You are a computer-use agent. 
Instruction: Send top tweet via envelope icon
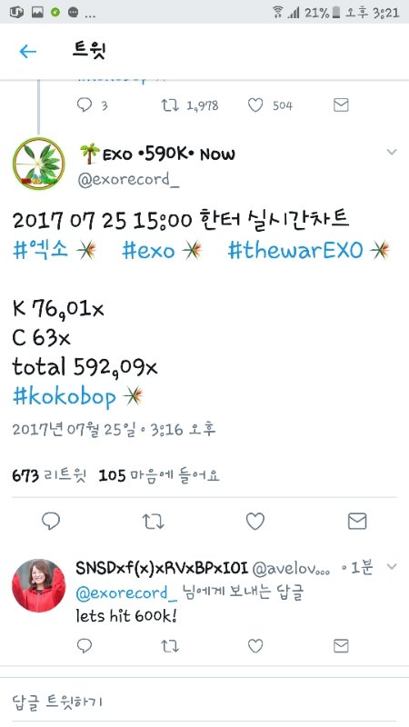click(341, 105)
